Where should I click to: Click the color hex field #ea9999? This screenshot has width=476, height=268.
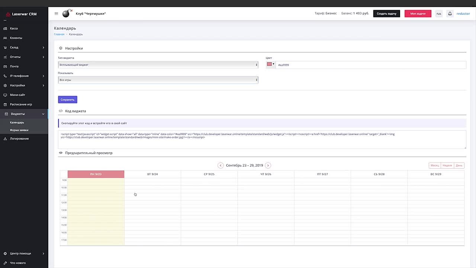tap(371, 65)
